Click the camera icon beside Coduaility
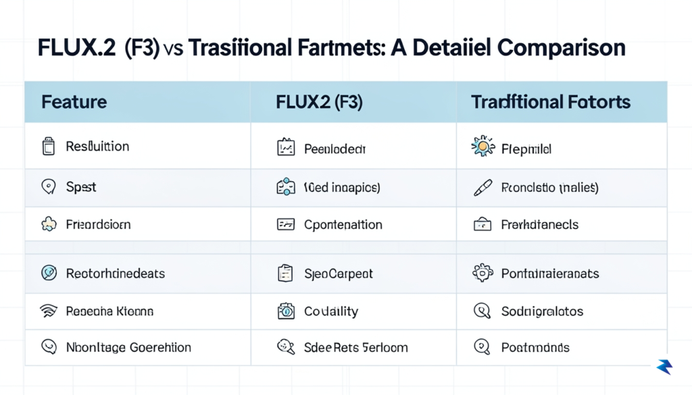The height and width of the screenshot is (395, 692). coord(286,311)
